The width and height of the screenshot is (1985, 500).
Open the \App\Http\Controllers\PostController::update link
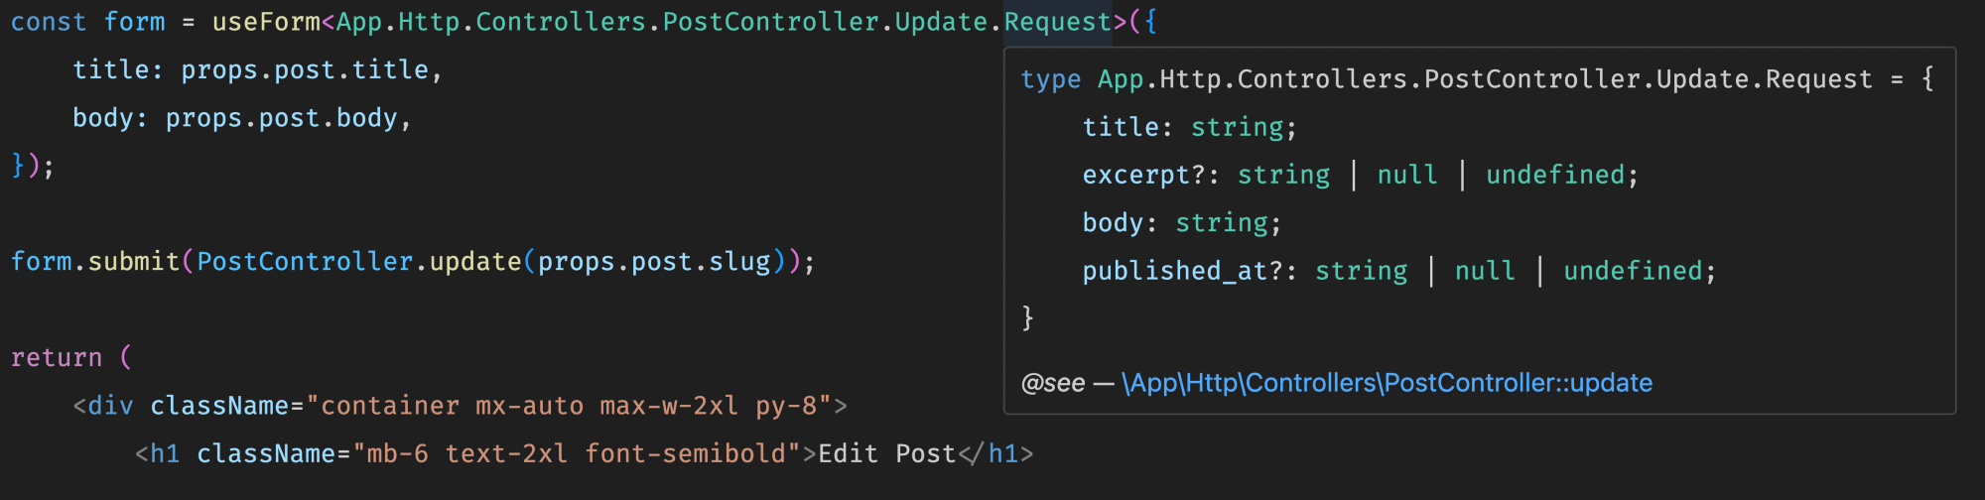[1387, 383]
